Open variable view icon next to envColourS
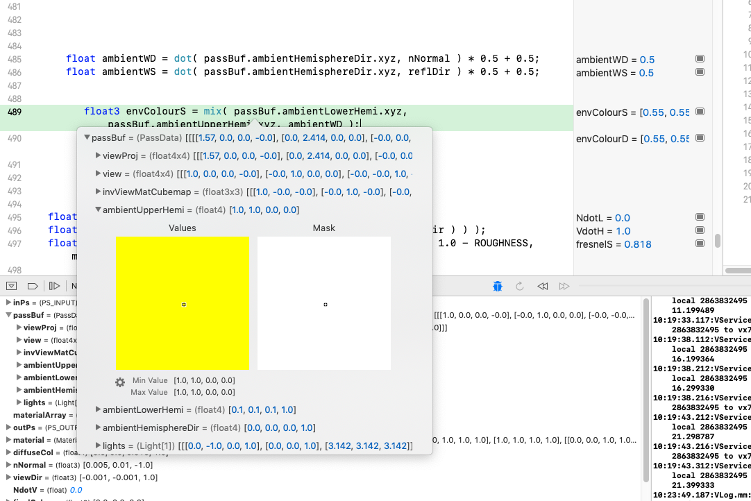The width and height of the screenshot is (751, 501). click(700, 112)
